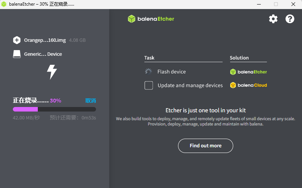Click the plus image source icon
The width and height of the screenshot is (302, 188).
click(x=17, y=40)
